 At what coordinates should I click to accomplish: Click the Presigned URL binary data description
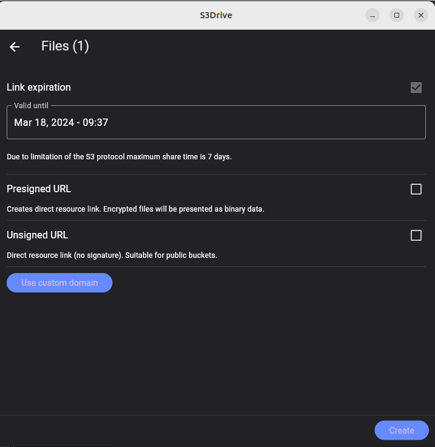coord(135,209)
